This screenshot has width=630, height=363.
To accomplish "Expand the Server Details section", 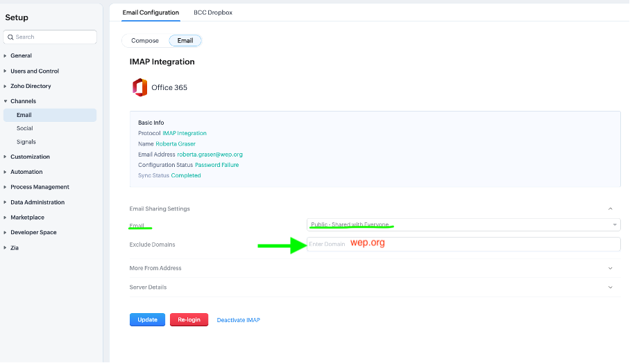I will click(x=610, y=287).
